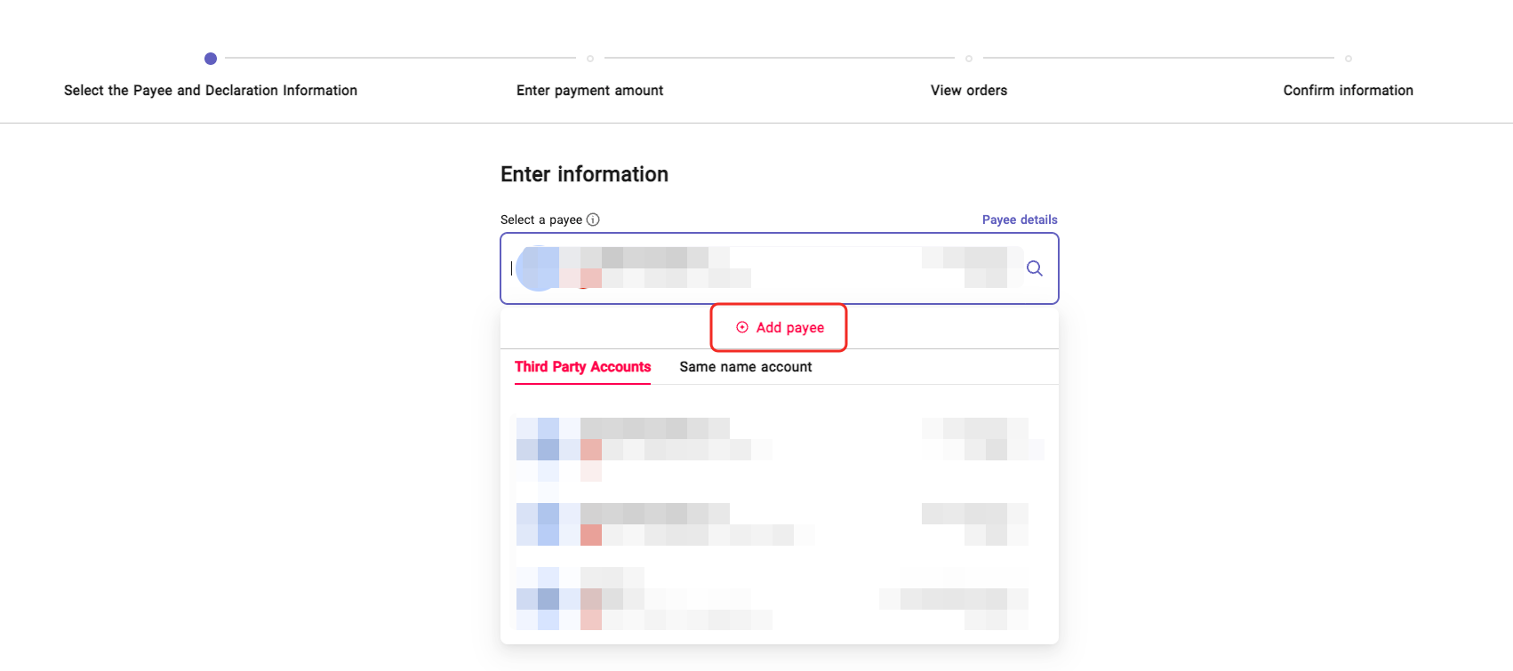Open the Same name account tab
Screen dimensions: 1513x671
point(746,367)
